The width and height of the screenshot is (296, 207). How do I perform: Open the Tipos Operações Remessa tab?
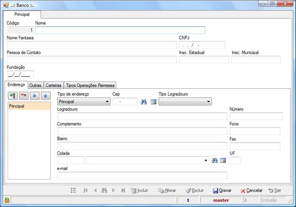(x=90, y=85)
